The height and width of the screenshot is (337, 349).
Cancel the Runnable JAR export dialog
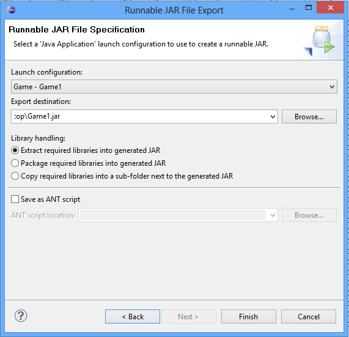pyautogui.click(x=309, y=316)
